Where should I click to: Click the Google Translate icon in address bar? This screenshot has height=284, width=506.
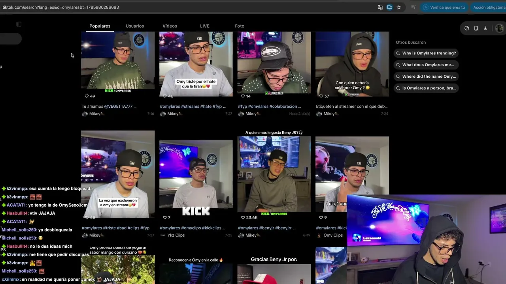point(380,7)
